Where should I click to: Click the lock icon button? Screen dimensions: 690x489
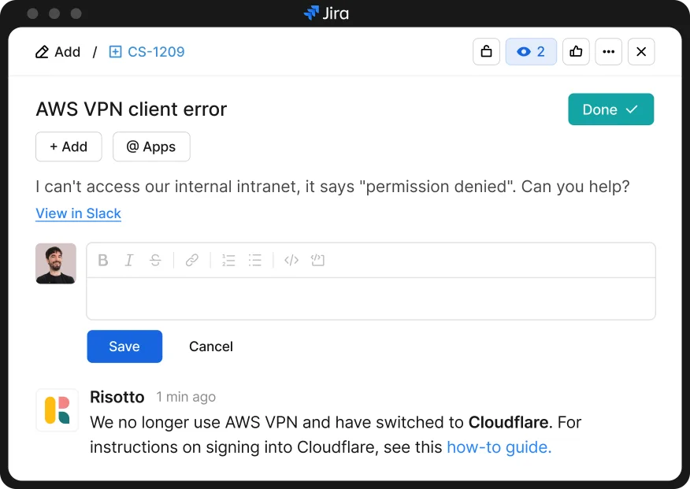click(x=486, y=52)
